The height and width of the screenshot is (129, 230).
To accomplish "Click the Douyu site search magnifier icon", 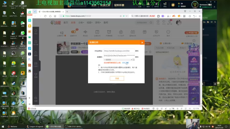I will [x=151, y=23].
